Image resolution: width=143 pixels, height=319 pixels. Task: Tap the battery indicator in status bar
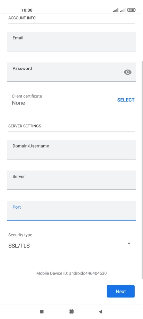[132, 10]
